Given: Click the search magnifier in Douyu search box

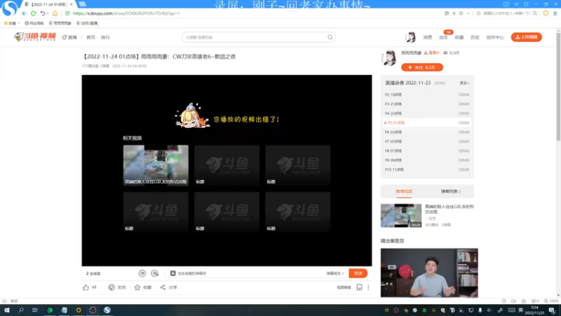Looking at the screenshot, I should (330, 37).
